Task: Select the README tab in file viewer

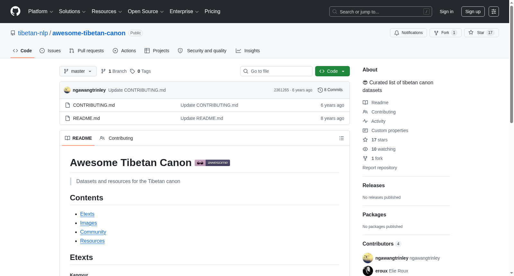Action: tap(78, 138)
